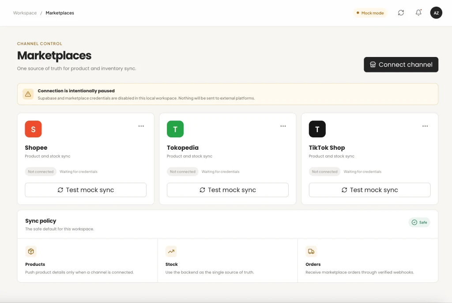The height and width of the screenshot is (303, 452).
Task: Click the Orders policy label
Action: pos(313,264)
